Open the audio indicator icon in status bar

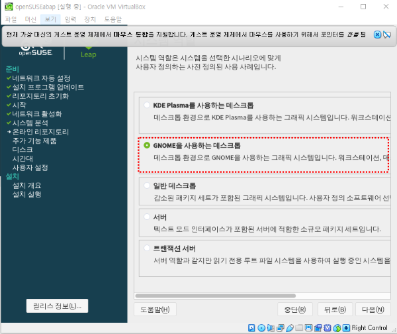(x=271, y=328)
